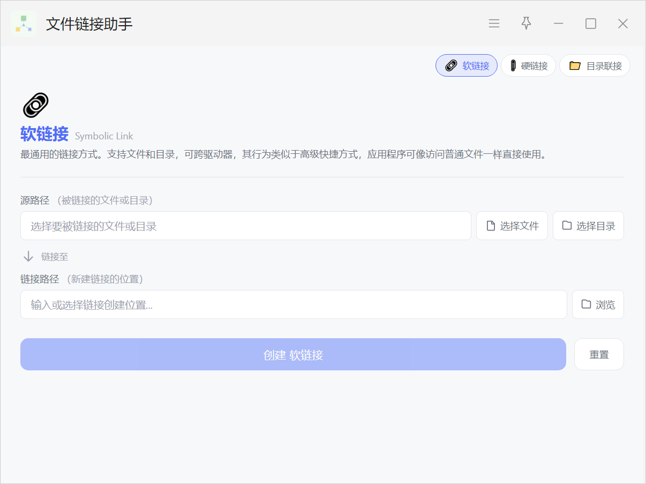Viewport: 646px width, 484px height.
Task: Pin the window on top
Action: [526, 24]
